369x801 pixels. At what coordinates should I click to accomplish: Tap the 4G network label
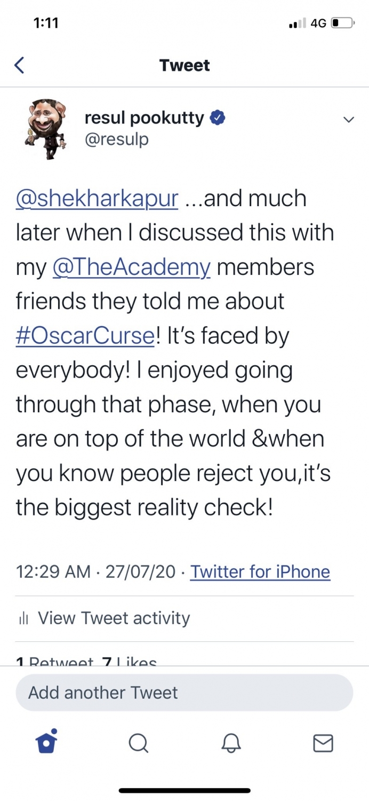pyautogui.click(x=317, y=22)
